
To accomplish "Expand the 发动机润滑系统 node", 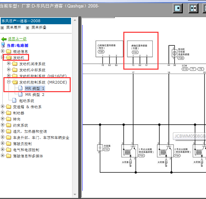I will [9, 63].
